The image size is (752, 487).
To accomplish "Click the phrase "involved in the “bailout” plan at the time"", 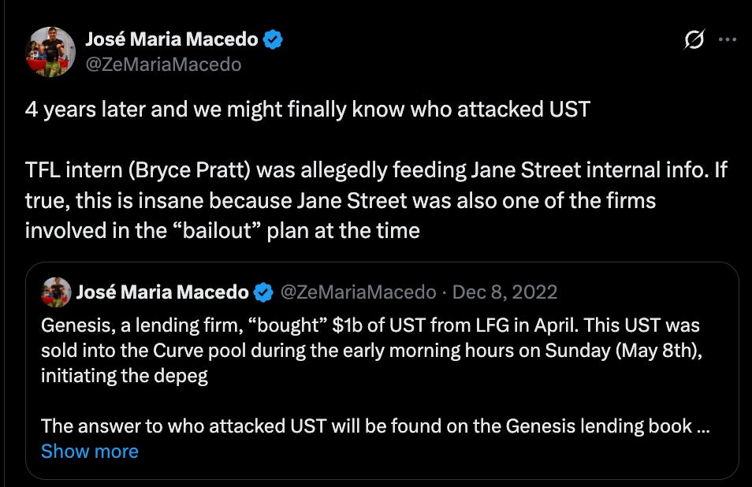I will pyautogui.click(x=222, y=231).
